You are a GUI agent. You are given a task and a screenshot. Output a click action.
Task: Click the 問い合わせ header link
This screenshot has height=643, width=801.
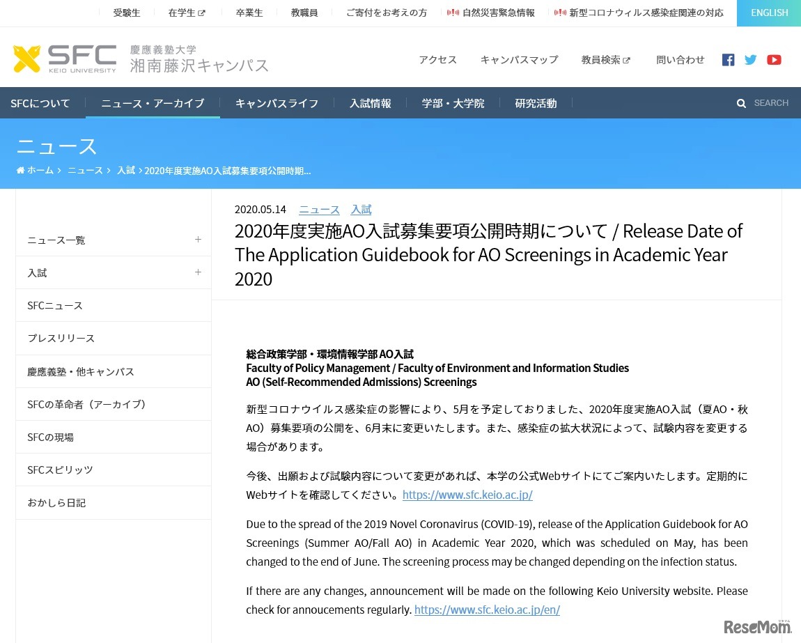(x=680, y=60)
